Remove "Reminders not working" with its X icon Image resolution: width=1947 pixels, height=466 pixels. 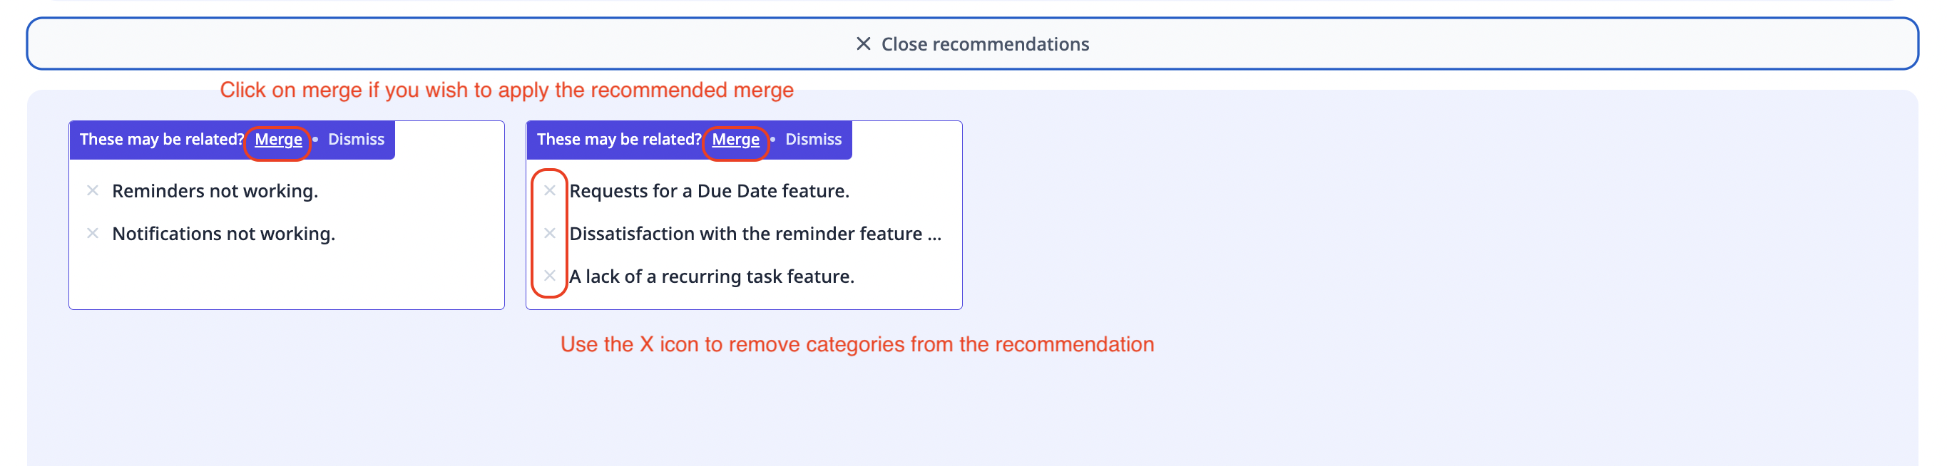pyautogui.click(x=92, y=190)
